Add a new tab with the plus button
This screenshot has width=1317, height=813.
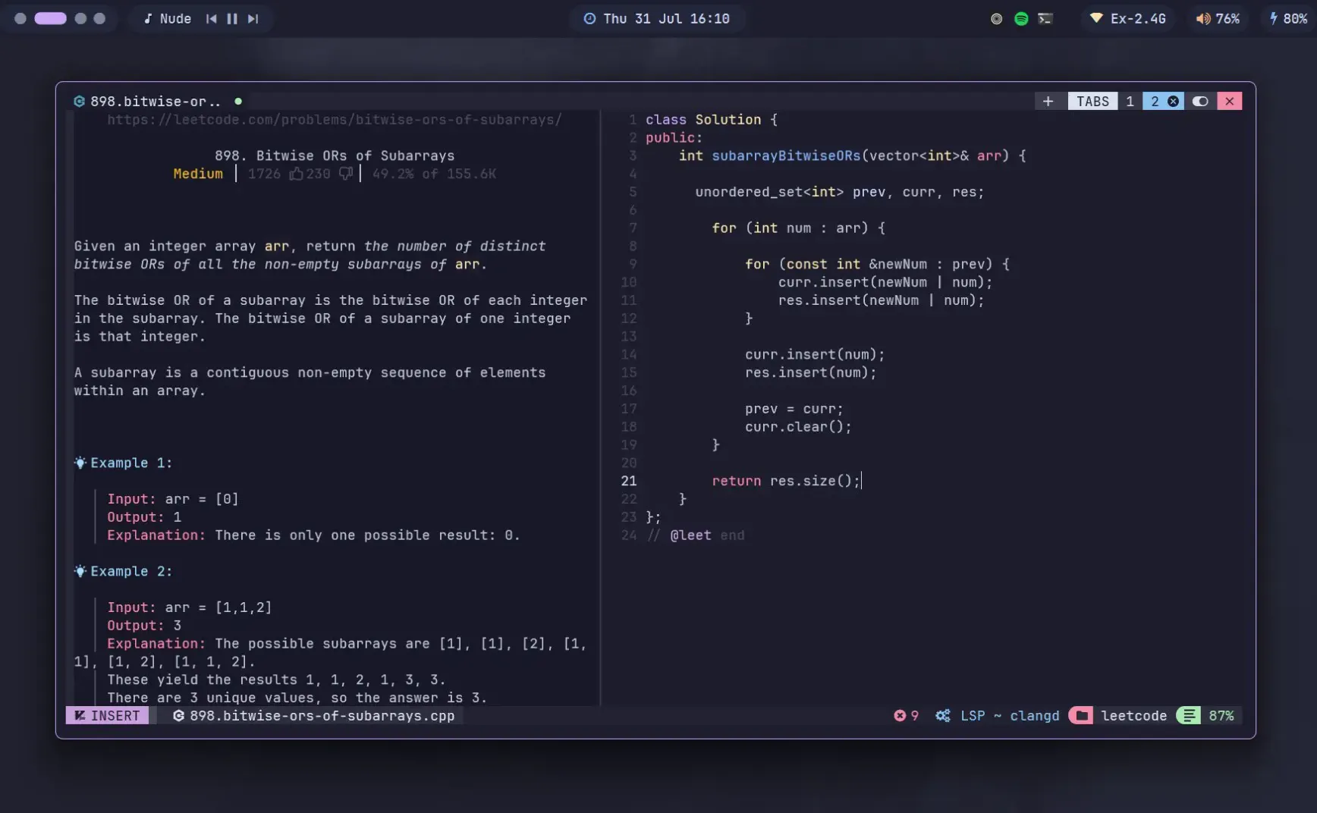pyautogui.click(x=1048, y=101)
